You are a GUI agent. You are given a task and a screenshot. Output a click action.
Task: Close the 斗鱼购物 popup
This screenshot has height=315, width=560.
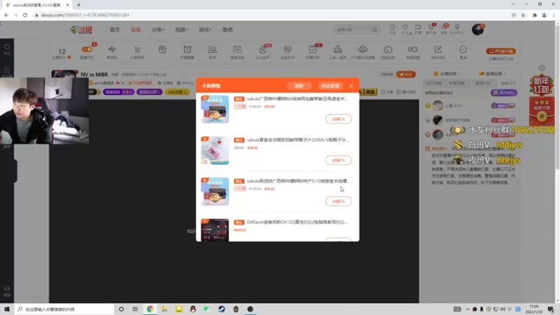(351, 85)
